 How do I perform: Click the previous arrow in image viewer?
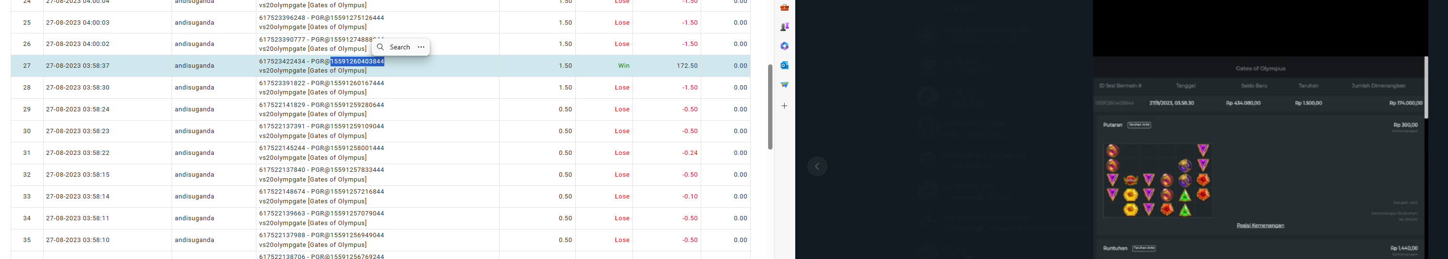818,167
